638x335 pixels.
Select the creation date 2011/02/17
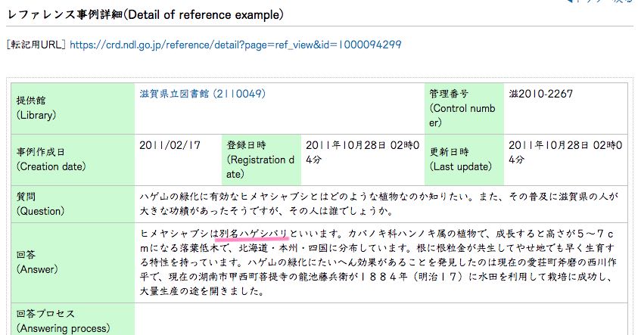pos(170,145)
